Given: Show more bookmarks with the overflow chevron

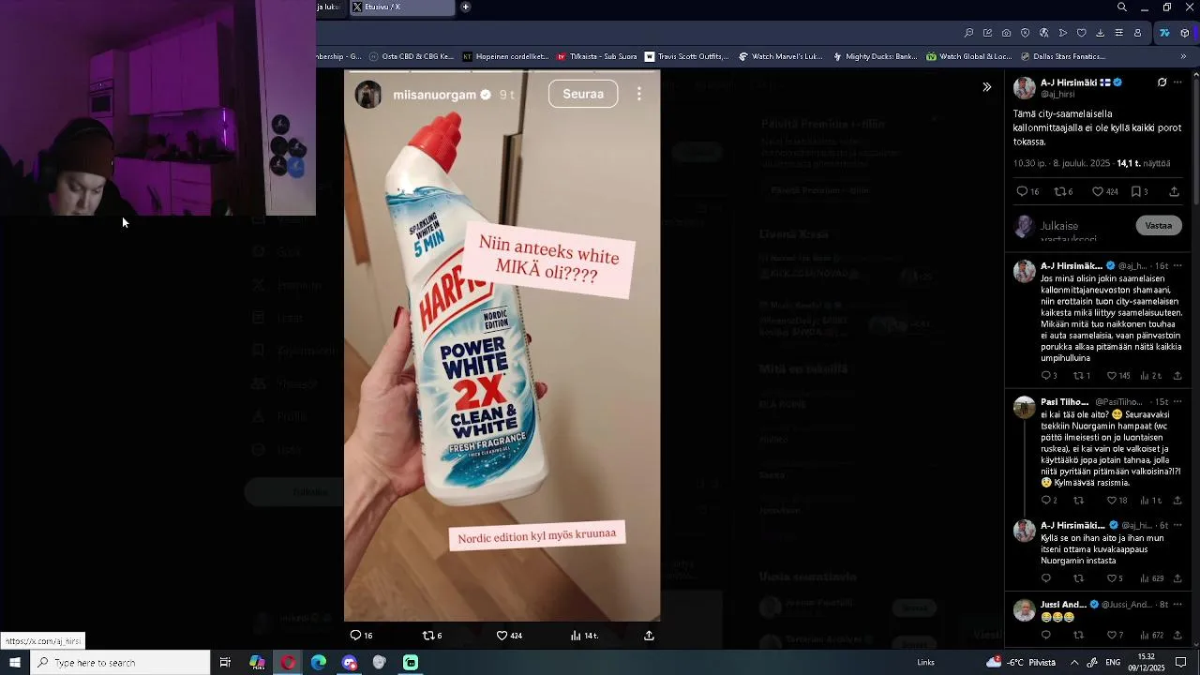Looking at the screenshot, I should click(x=1183, y=56).
